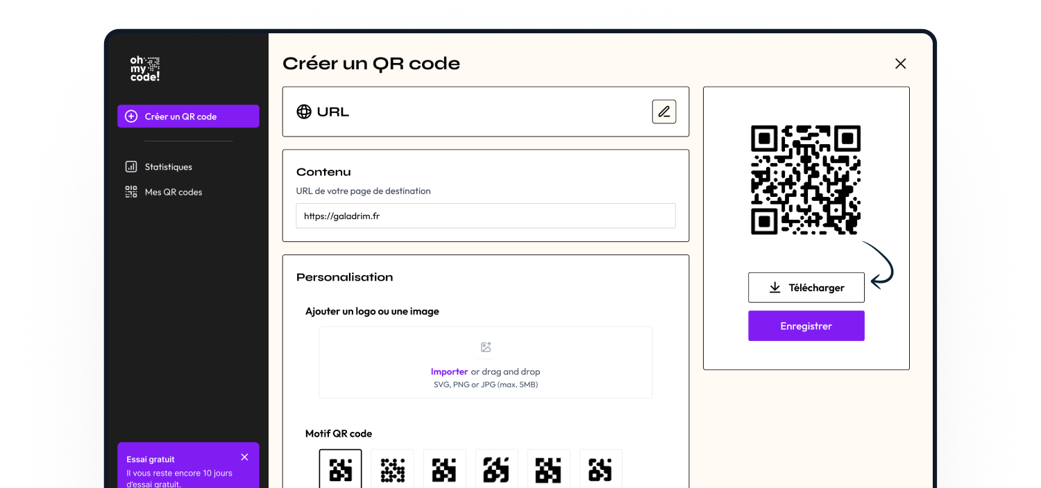
Task: Click the Importer link to upload a logo
Action: [x=449, y=372]
